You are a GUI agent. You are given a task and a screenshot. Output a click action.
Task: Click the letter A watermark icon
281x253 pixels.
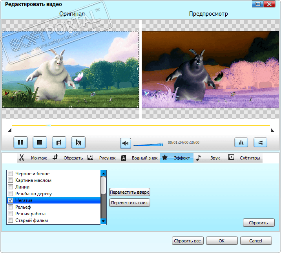coord(123,158)
